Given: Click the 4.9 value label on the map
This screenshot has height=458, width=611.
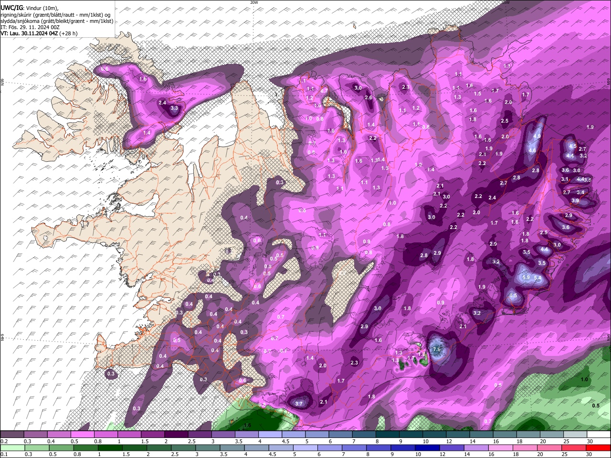Looking at the screenshot, I should (537, 136).
